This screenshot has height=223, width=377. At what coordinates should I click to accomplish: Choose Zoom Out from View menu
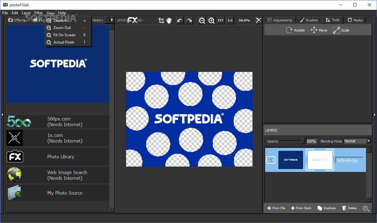point(68,28)
